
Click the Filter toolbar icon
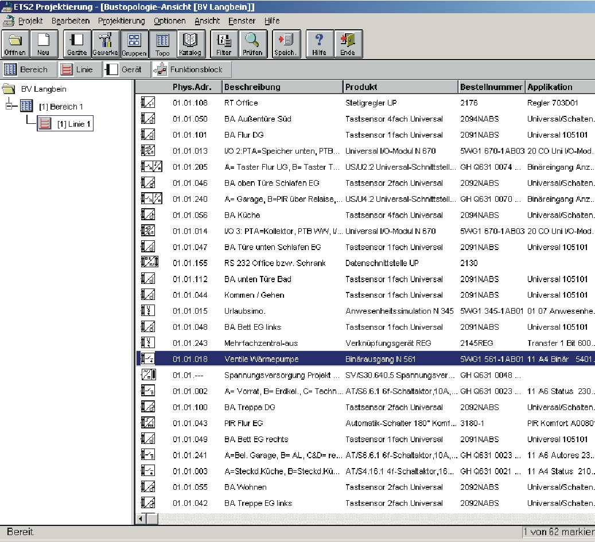point(224,44)
